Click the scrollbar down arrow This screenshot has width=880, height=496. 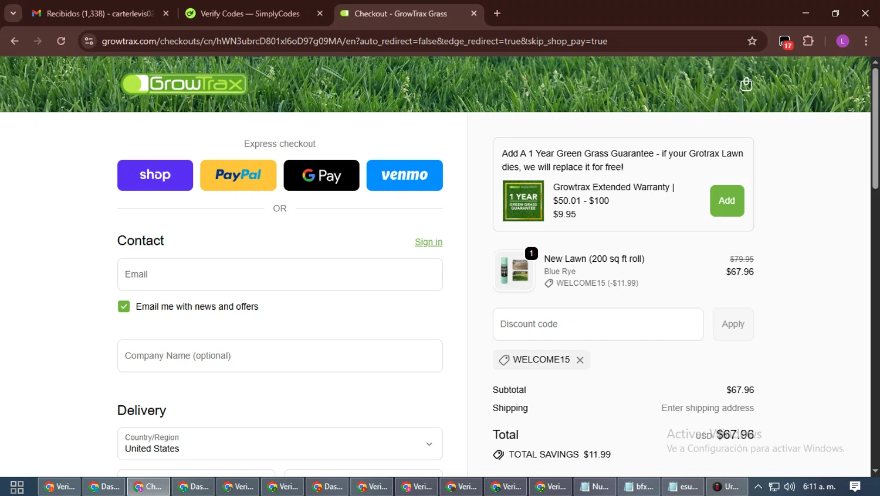click(875, 471)
